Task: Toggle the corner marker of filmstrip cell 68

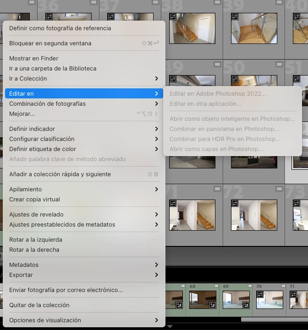Action: (x=216, y=286)
